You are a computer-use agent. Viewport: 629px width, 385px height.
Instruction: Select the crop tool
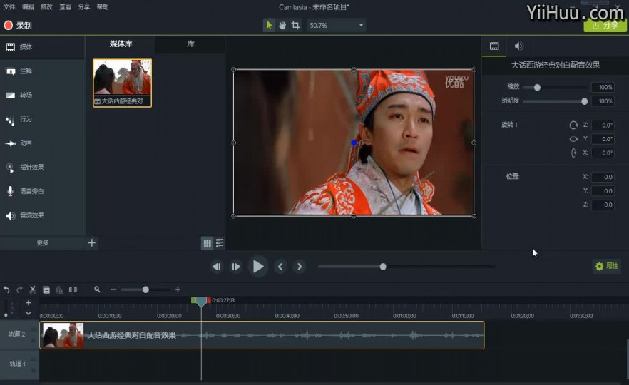(296, 25)
